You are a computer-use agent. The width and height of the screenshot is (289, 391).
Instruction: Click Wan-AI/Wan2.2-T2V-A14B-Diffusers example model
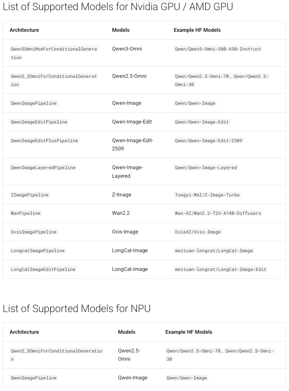(218, 213)
